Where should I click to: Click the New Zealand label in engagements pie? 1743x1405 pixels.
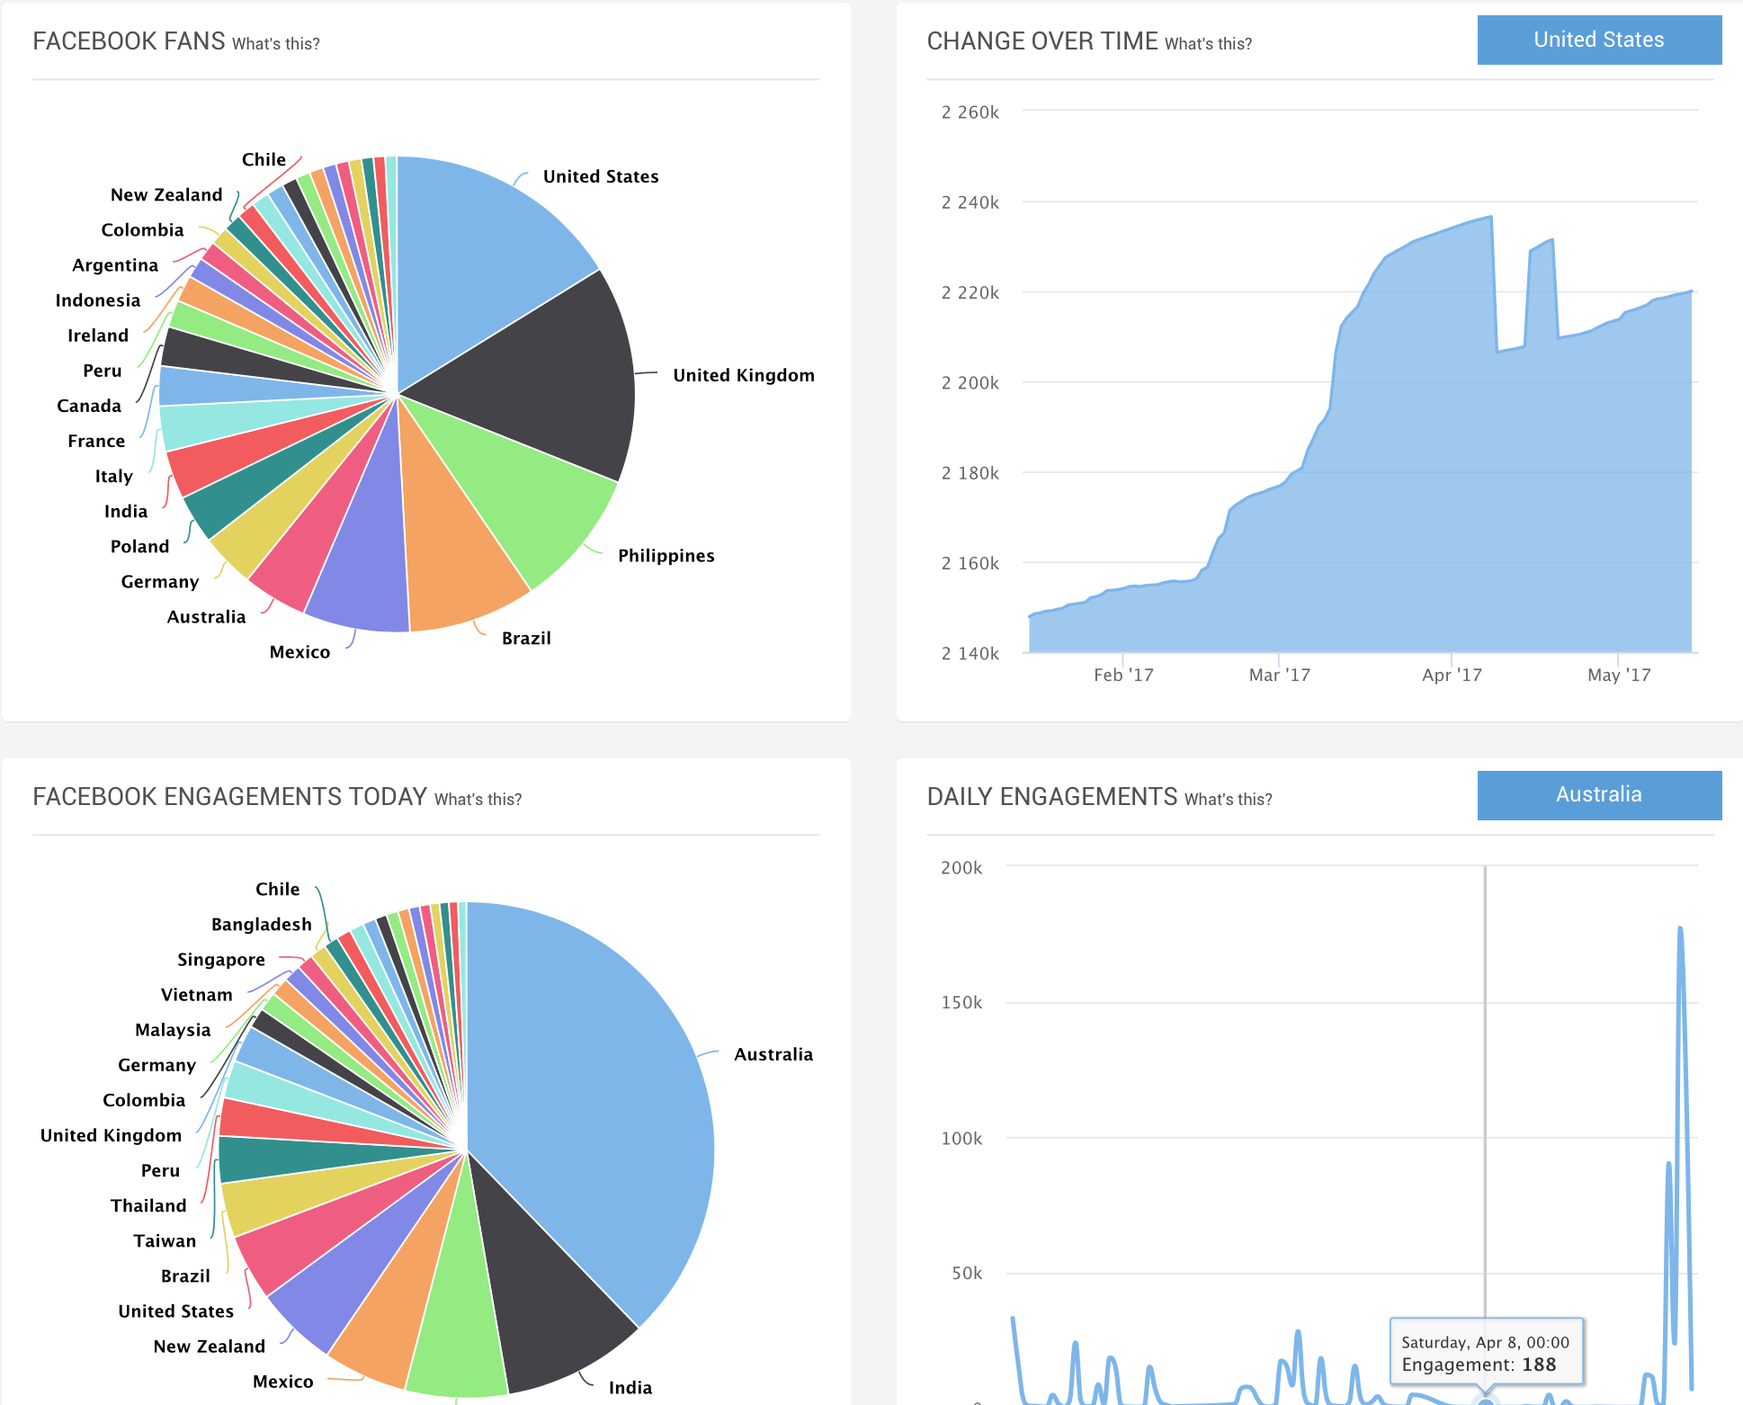[209, 1347]
